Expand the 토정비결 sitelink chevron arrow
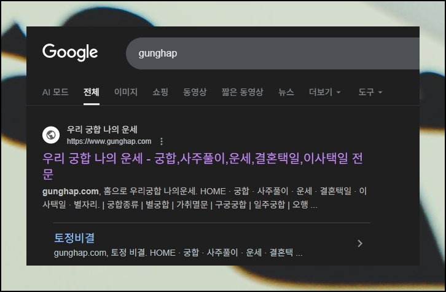This screenshot has height=292, width=446. click(x=360, y=243)
